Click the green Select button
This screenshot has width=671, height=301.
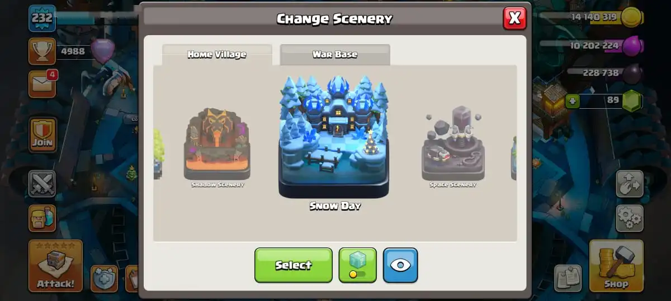pyautogui.click(x=294, y=265)
